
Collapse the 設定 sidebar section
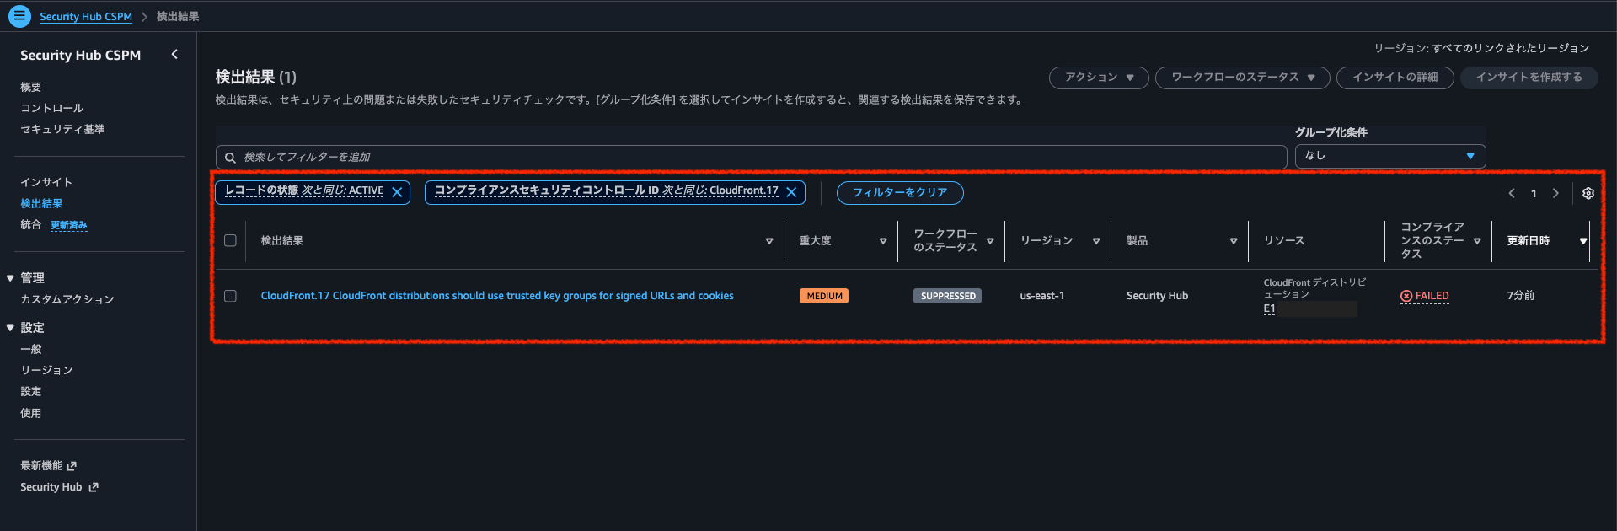coord(10,328)
